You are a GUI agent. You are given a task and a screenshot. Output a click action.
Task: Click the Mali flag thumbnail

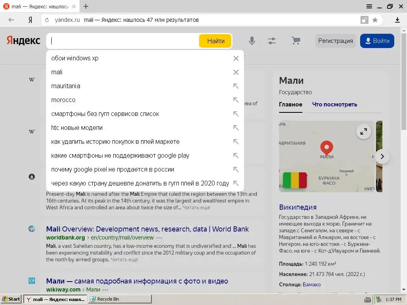point(295,180)
